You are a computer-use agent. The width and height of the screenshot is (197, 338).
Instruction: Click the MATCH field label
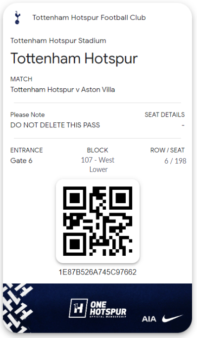tap(21, 79)
